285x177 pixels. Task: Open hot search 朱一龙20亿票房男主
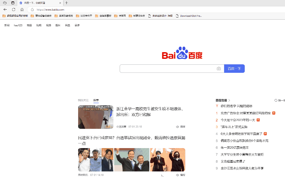pos(235,147)
